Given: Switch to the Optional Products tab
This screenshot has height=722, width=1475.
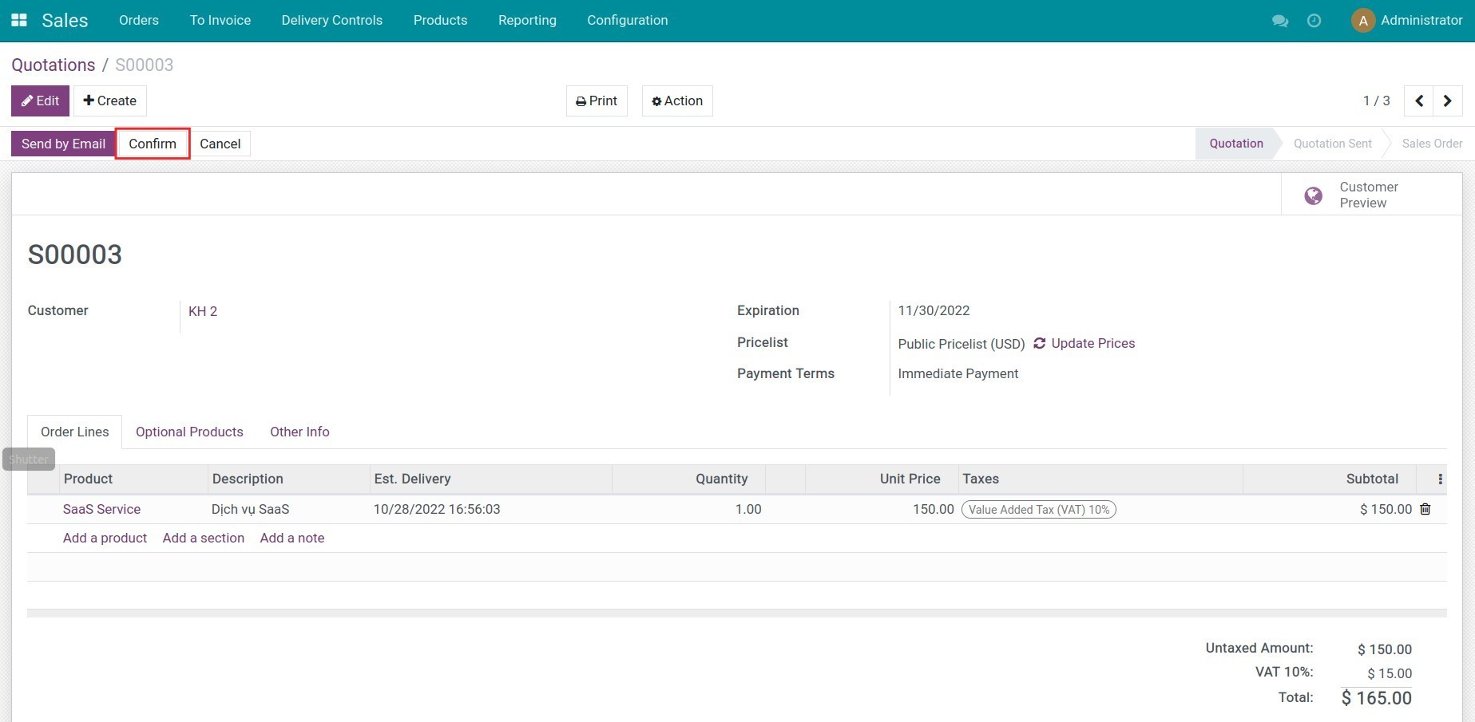Looking at the screenshot, I should pos(189,432).
